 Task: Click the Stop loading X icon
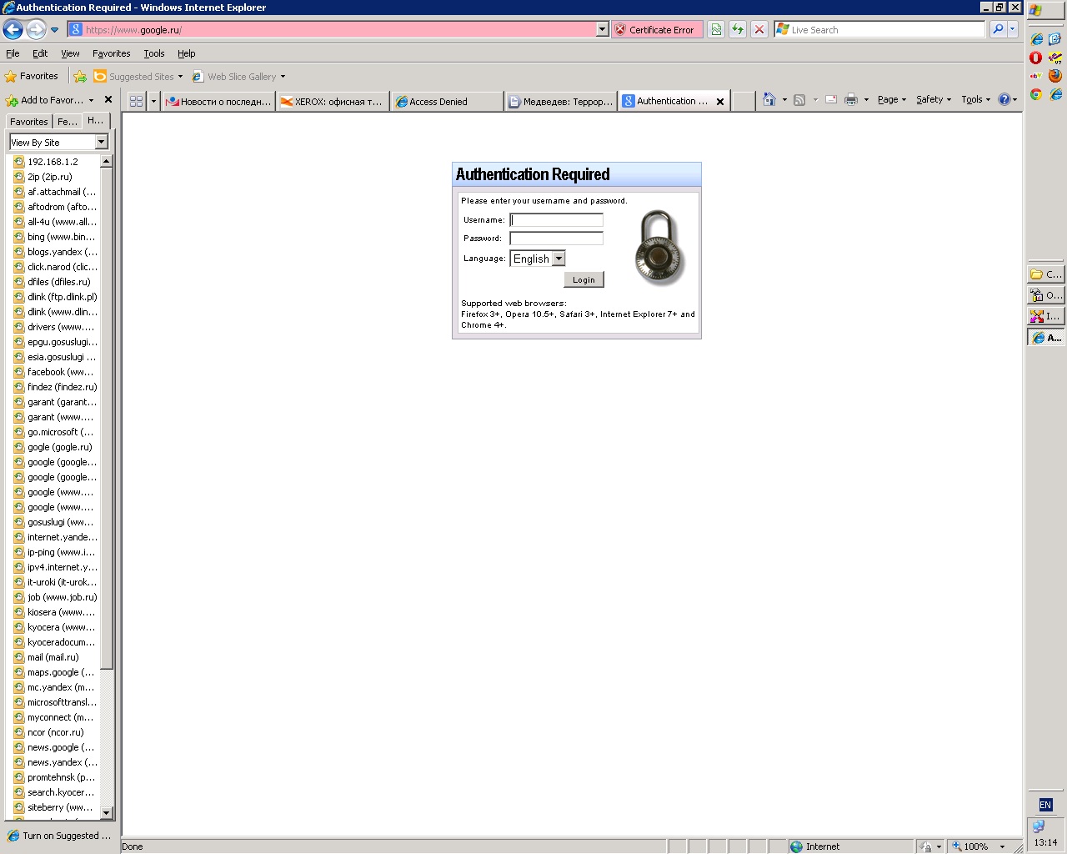coord(759,30)
